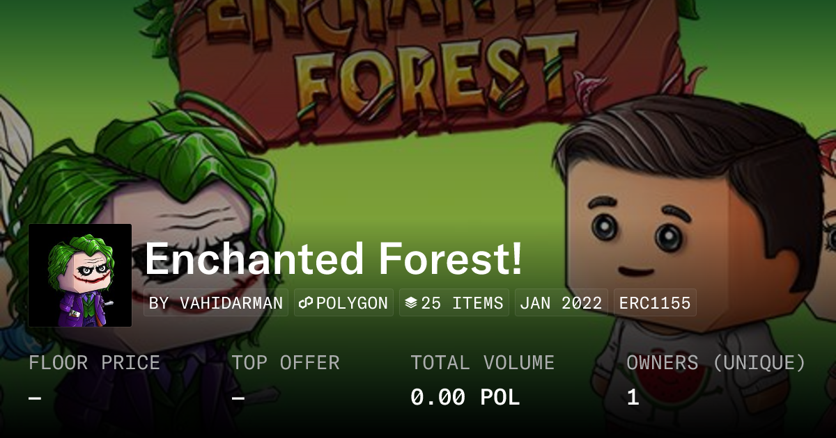This screenshot has height=438, width=836.
Task: Click the JAN 2022 date badge
Action: pyautogui.click(x=561, y=303)
